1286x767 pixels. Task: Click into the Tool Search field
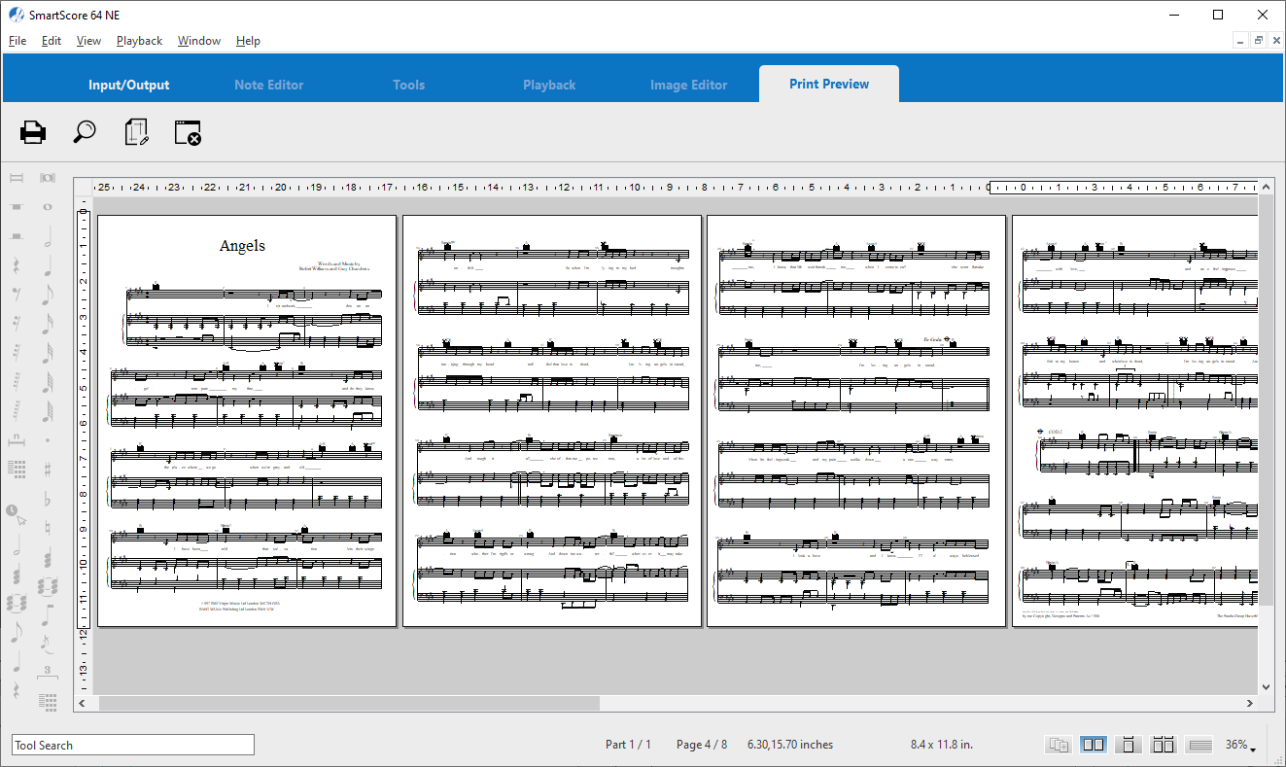133,745
